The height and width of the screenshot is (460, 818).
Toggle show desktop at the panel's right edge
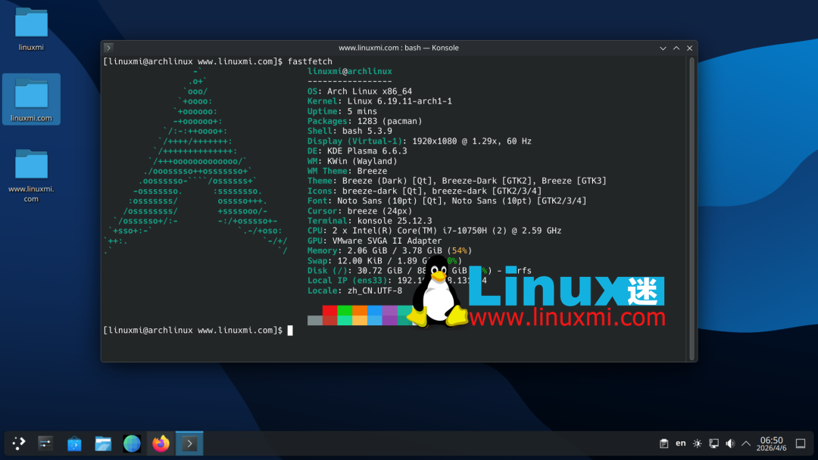[801, 443]
